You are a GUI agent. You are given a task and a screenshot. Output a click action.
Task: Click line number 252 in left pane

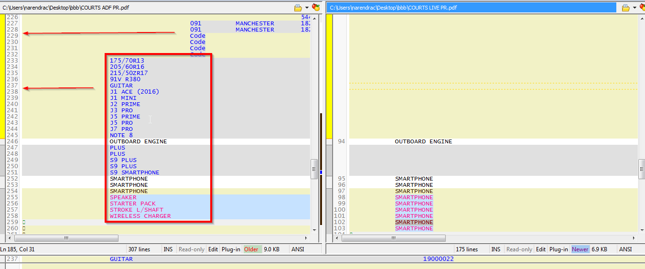(x=12, y=179)
